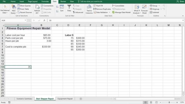The height and width of the screenshot is (104, 185).
Task: Expand the formula bar
Action: coord(183,20)
